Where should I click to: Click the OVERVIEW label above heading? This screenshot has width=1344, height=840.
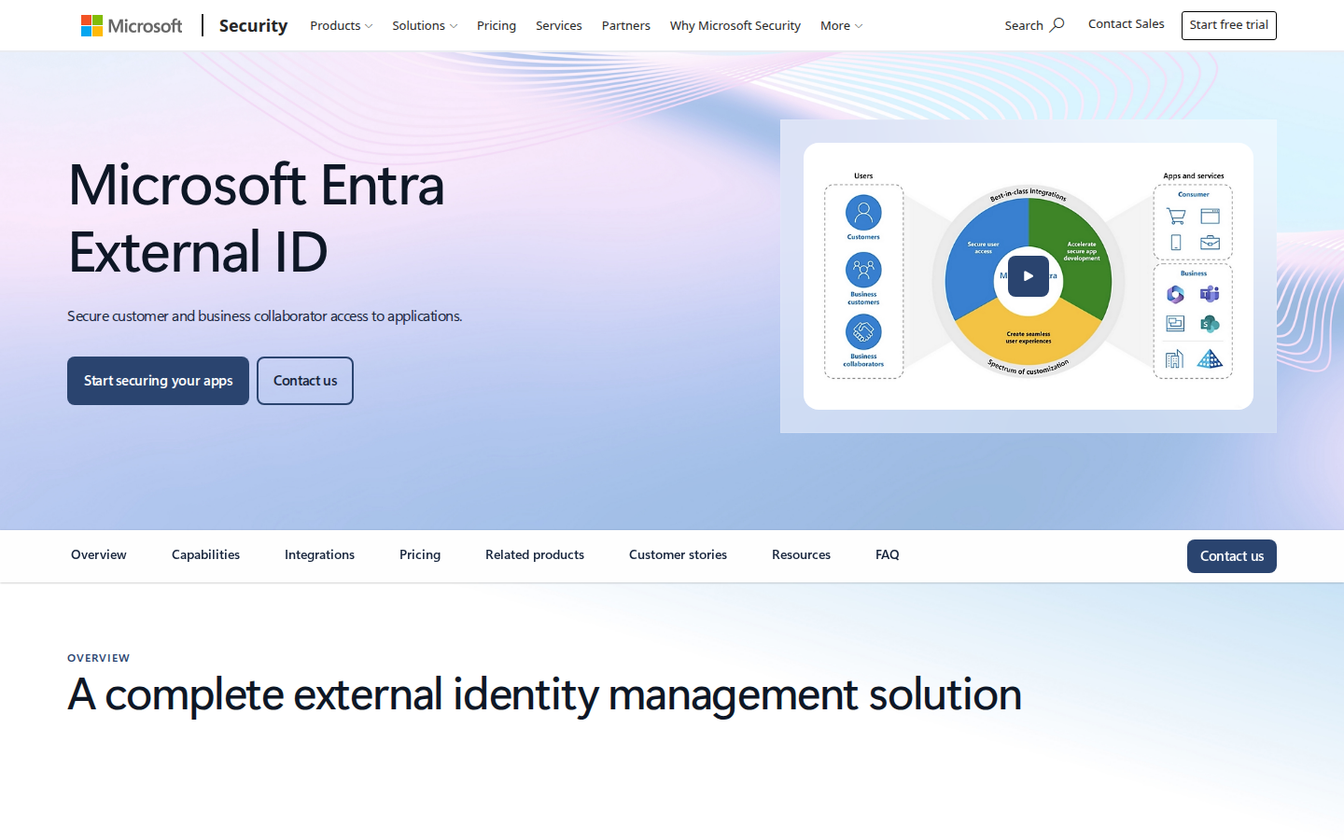(x=99, y=658)
